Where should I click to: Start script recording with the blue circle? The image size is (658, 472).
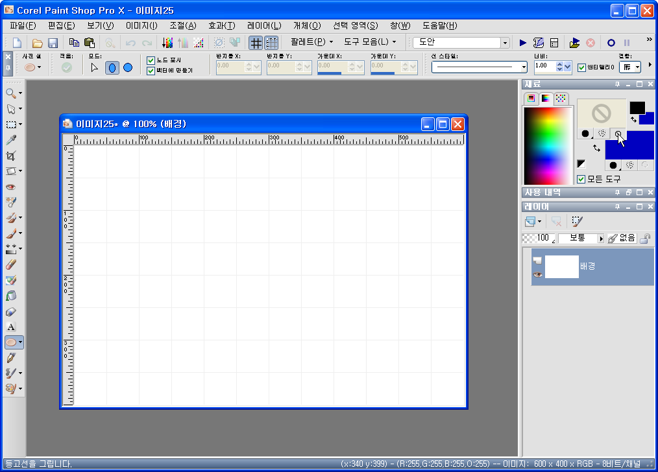tap(611, 42)
